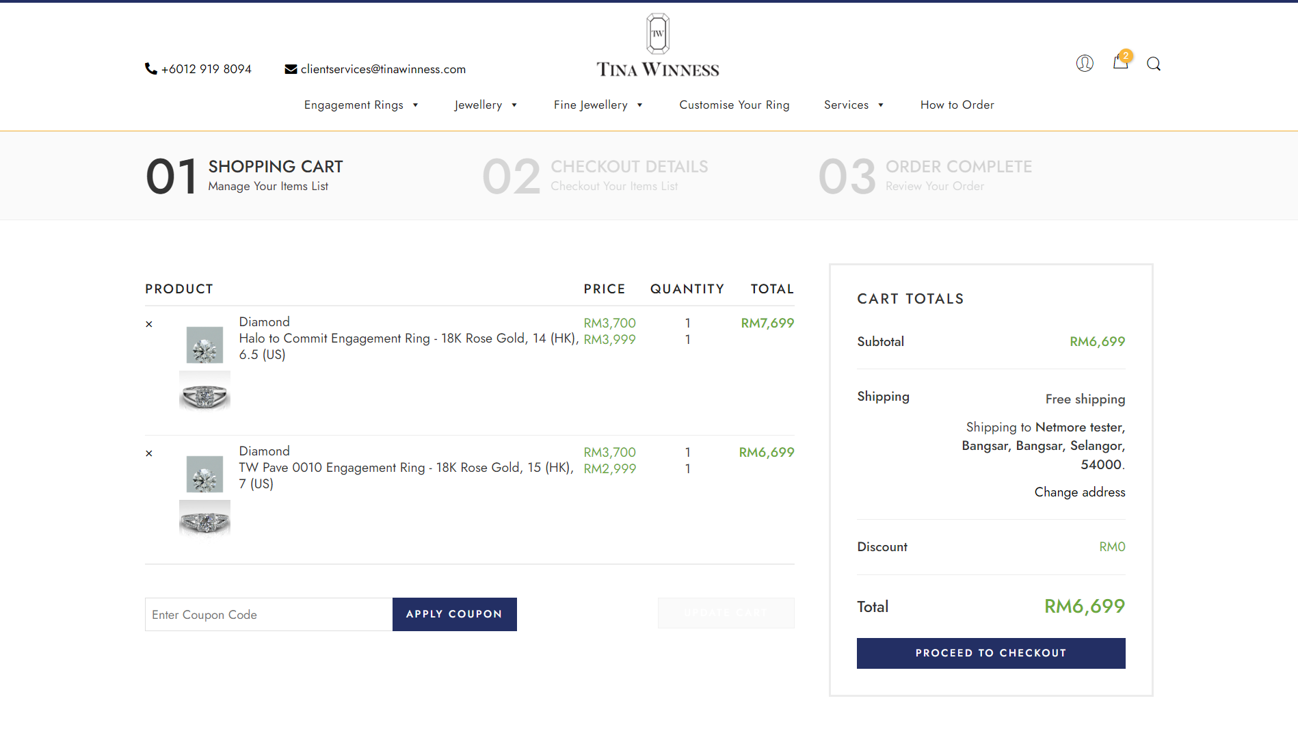Open the shopping bag cart icon
This screenshot has width=1298, height=744.
click(1120, 62)
